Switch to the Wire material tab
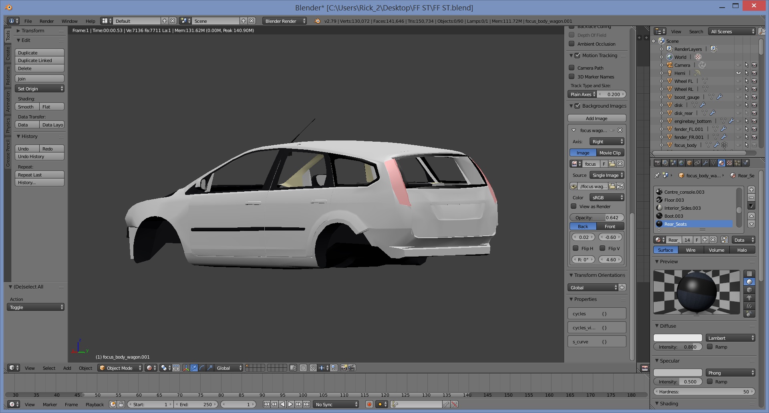 (690, 250)
